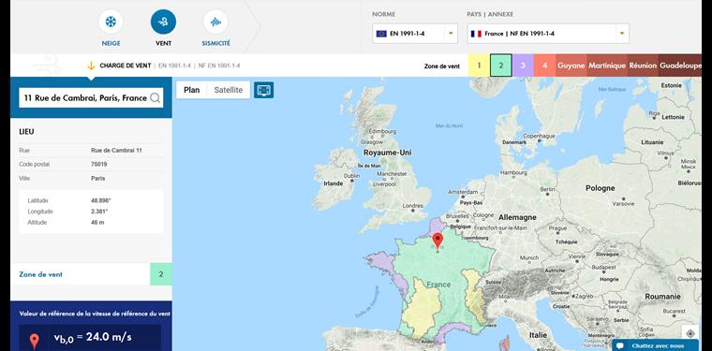The image size is (712, 351).
Task: Click the longitude 2.381° value
Action: click(99, 212)
